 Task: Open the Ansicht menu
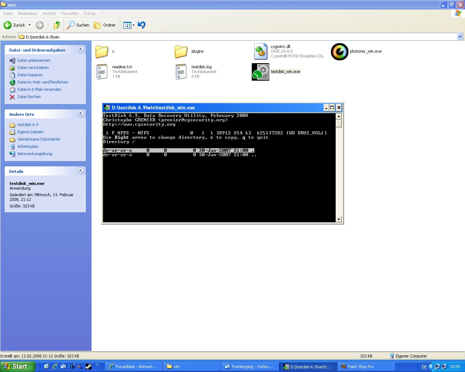49,13
